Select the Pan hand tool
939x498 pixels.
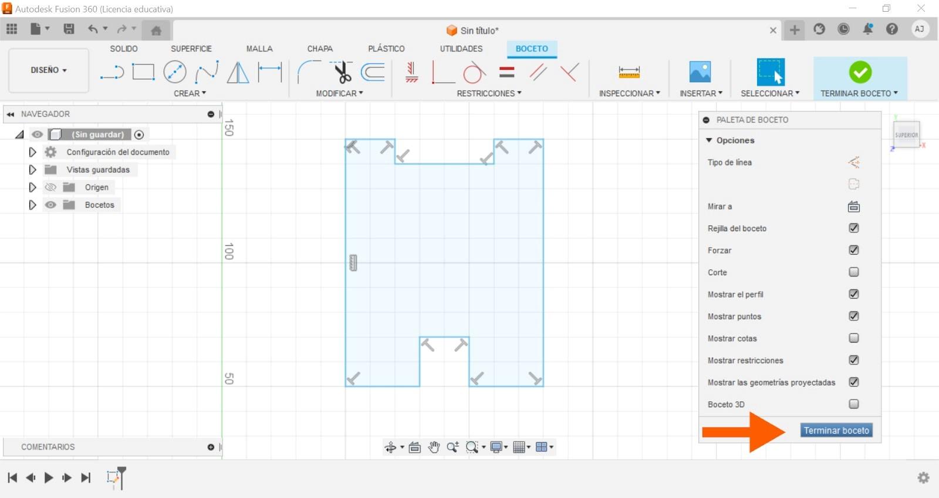pos(434,448)
